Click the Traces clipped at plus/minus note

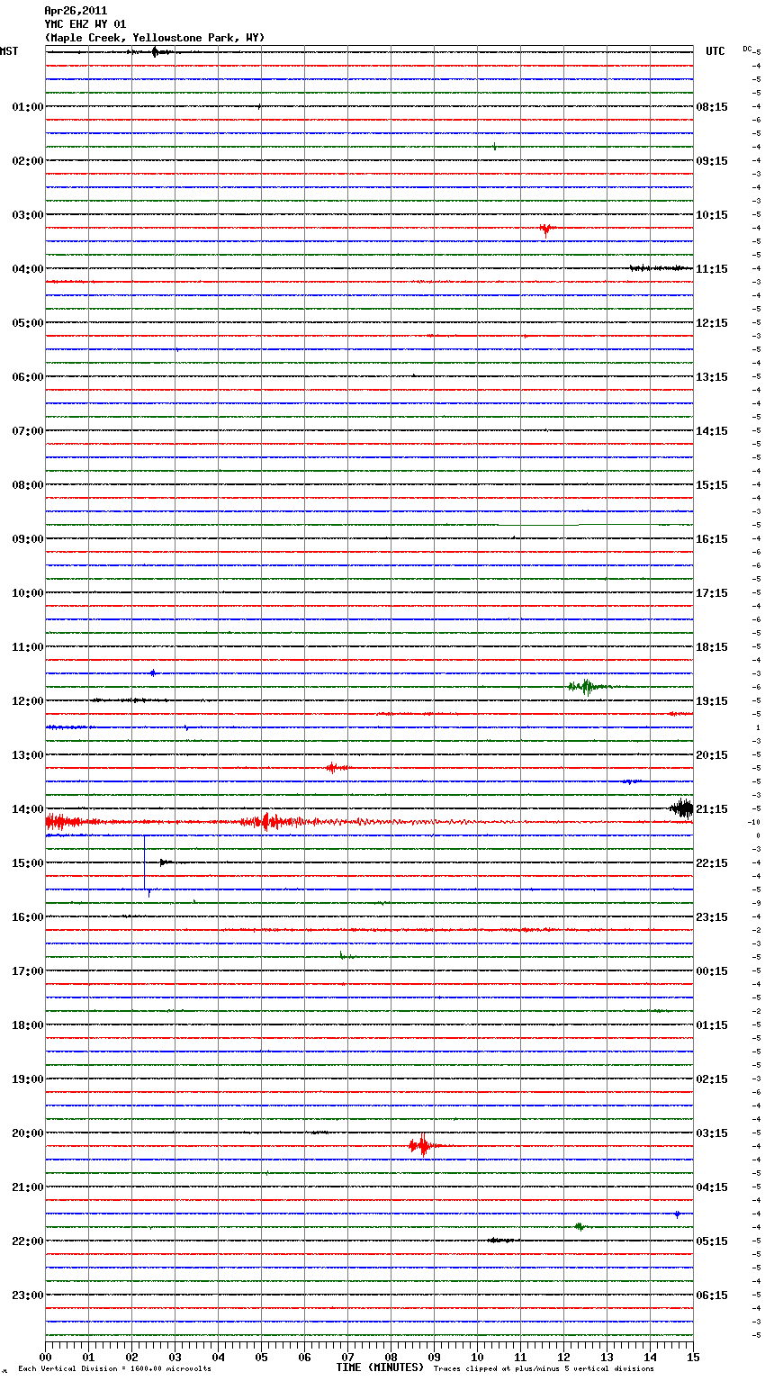pos(544,1369)
